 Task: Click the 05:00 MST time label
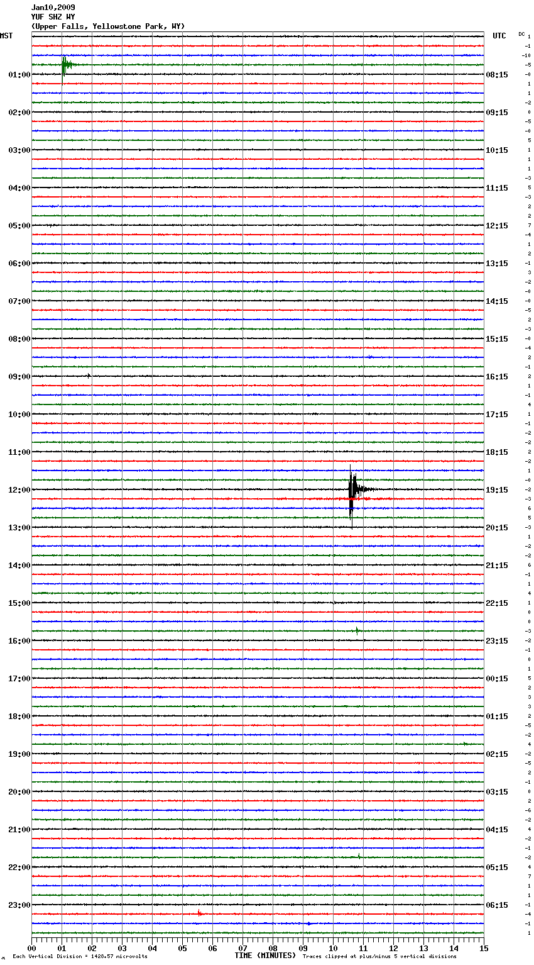(x=19, y=226)
